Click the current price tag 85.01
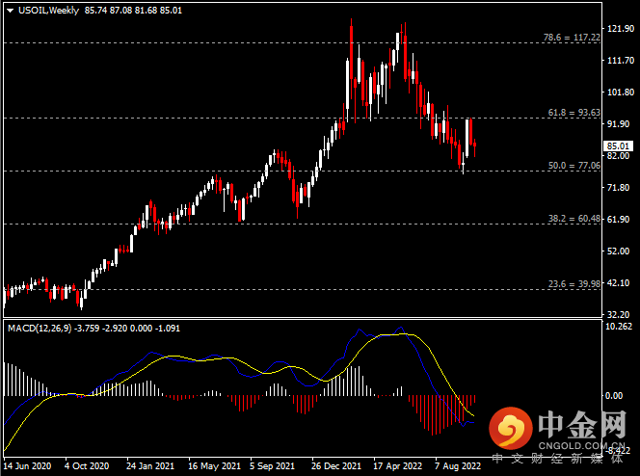Viewport: 640px width, 476px height. click(617, 145)
